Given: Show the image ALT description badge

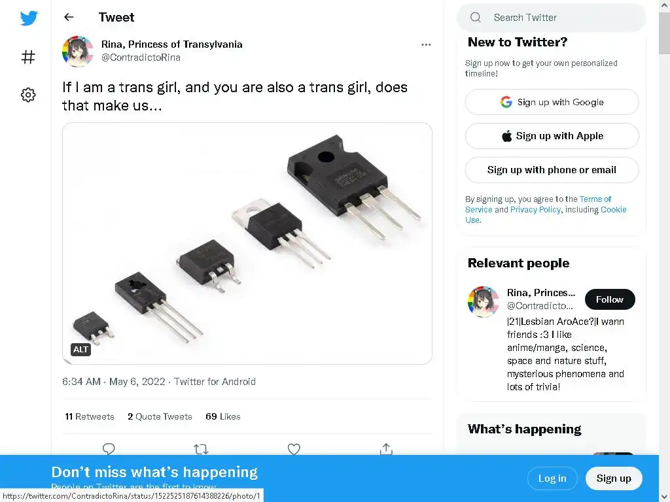Looking at the screenshot, I should click(80, 350).
